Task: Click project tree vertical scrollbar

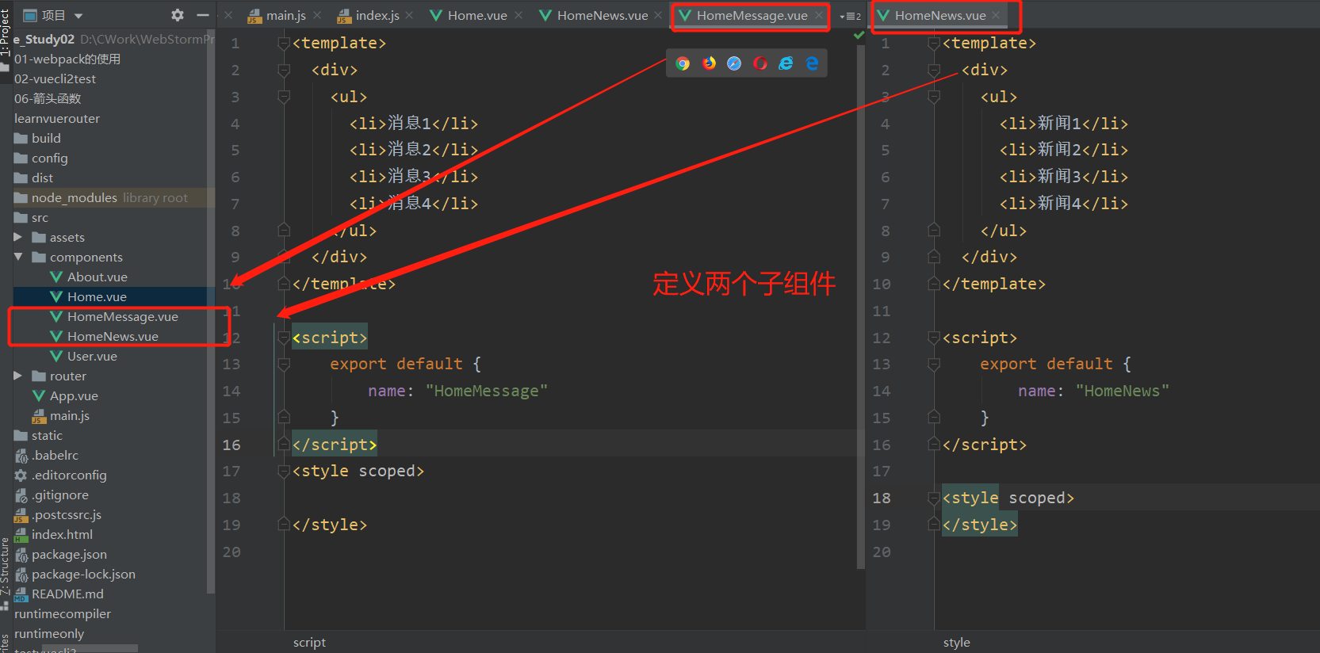Action: click(x=211, y=313)
